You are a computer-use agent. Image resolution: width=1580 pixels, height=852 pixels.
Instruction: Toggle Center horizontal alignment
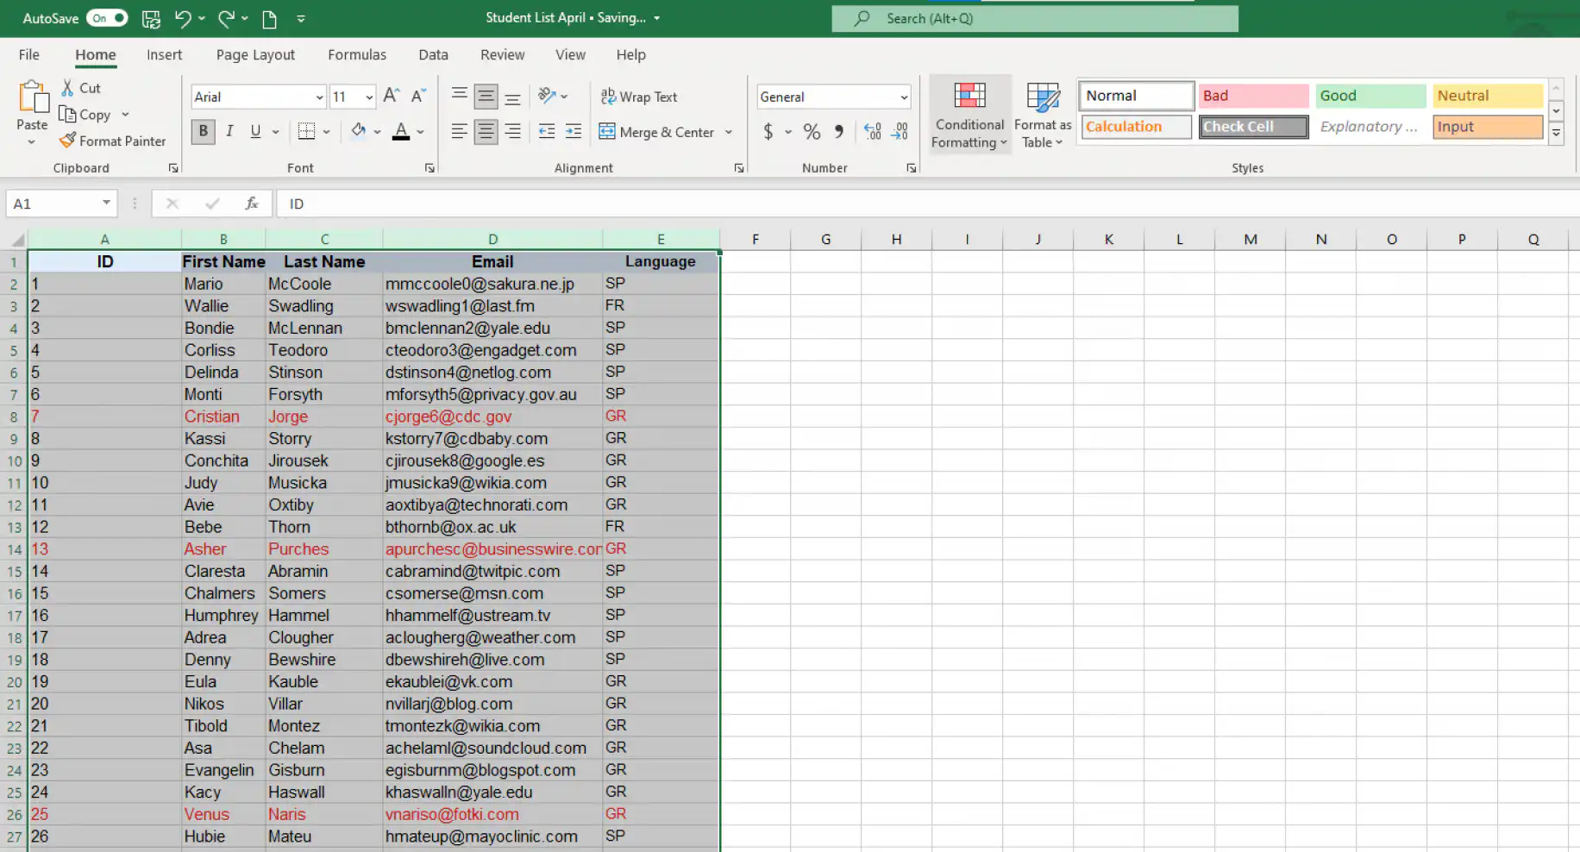tap(486, 131)
